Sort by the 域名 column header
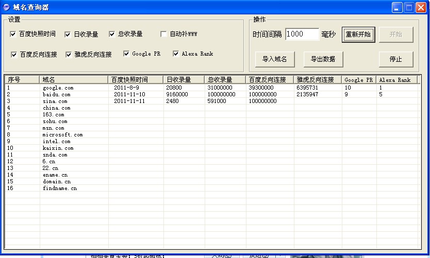 pos(74,80)
